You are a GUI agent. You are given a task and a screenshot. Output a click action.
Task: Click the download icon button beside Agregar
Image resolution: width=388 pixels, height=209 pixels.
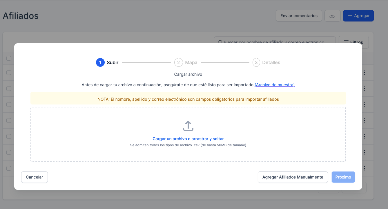pyautogui.click(x=332, y=16)
